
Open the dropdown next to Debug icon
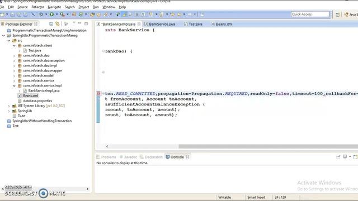[x=46, y=15]
